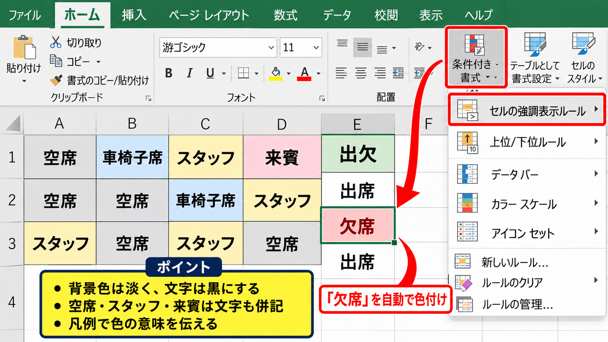Select column E header
The height and width of the screenshot is (342, 608).
tap(358, 124)
